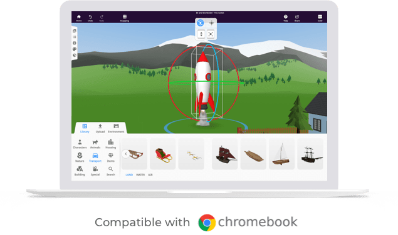The width and height of the screenshot is (398, 235).
Task: Switch to the move mode toggle
Action: click(211, 23)
